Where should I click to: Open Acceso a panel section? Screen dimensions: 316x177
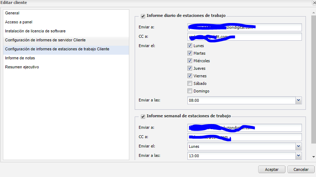click(x=19, y=22)
